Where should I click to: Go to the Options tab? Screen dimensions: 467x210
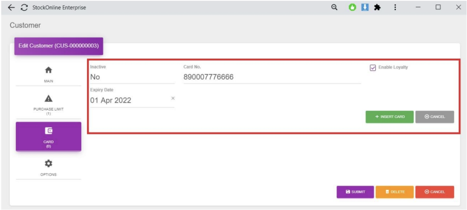[x=48, y=168]
